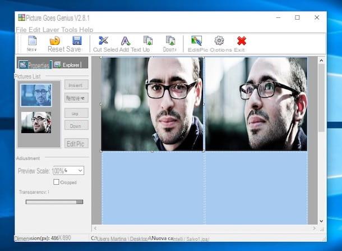Click the Cut Selected scissors icon

click(x=103, y=40)
